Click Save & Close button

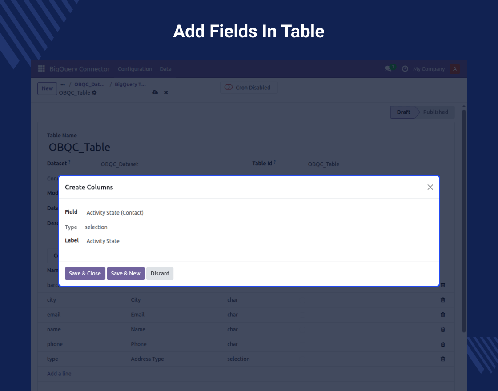85,274
